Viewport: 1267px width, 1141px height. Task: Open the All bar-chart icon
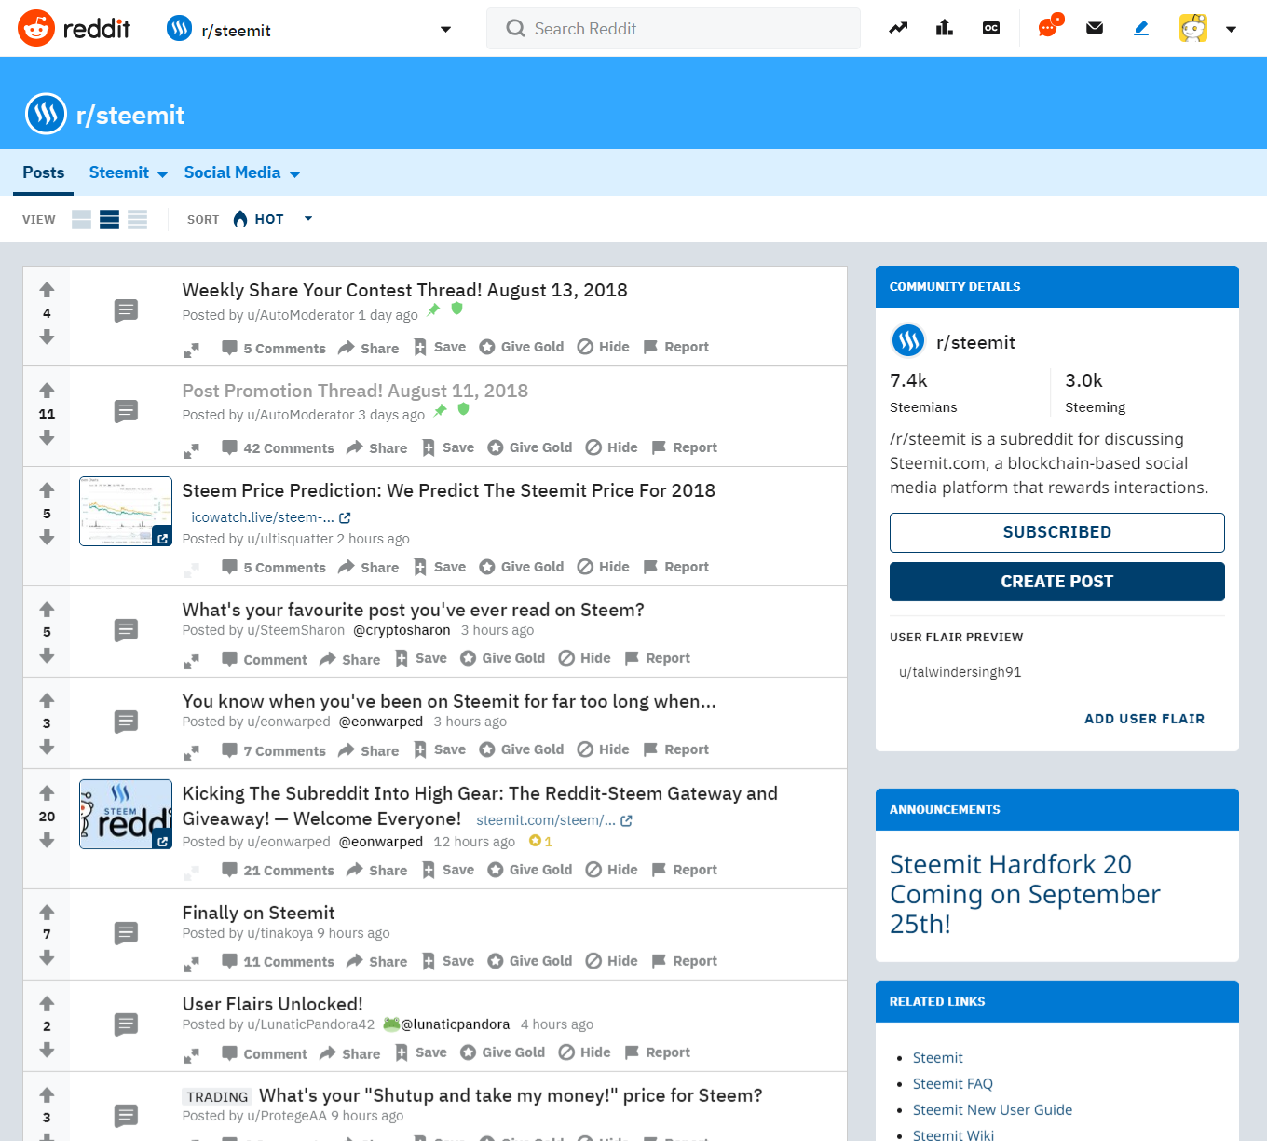945,28
